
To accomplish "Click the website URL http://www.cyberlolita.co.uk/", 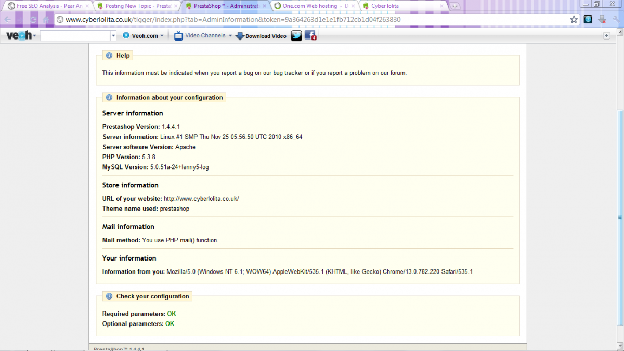I will [201, 199].
